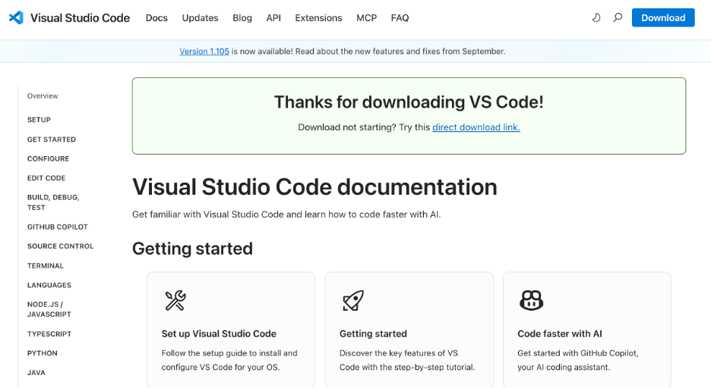Screen dimensions: 711x388
Task: Click the rocket Getting started icon
Action: pyautogui.click(x=352, y=300)
